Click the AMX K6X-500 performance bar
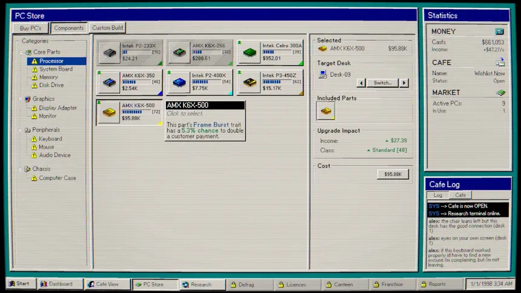The width and height of the screenshot is (521, 293). pos(136,112)
